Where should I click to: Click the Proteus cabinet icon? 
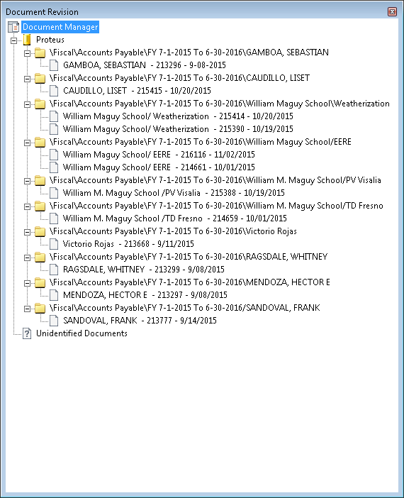tap(28, 40)
